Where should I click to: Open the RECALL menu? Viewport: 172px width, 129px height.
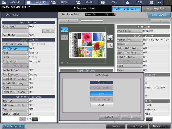[x=62, y=2]
